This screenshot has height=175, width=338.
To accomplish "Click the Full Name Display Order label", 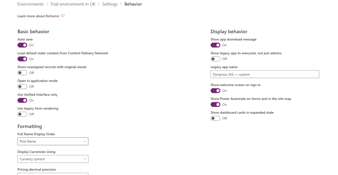I will pyautogui.click(x=36, y=134).
